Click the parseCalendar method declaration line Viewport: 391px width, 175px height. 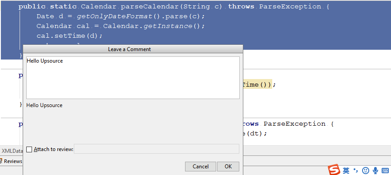point(174,7)
